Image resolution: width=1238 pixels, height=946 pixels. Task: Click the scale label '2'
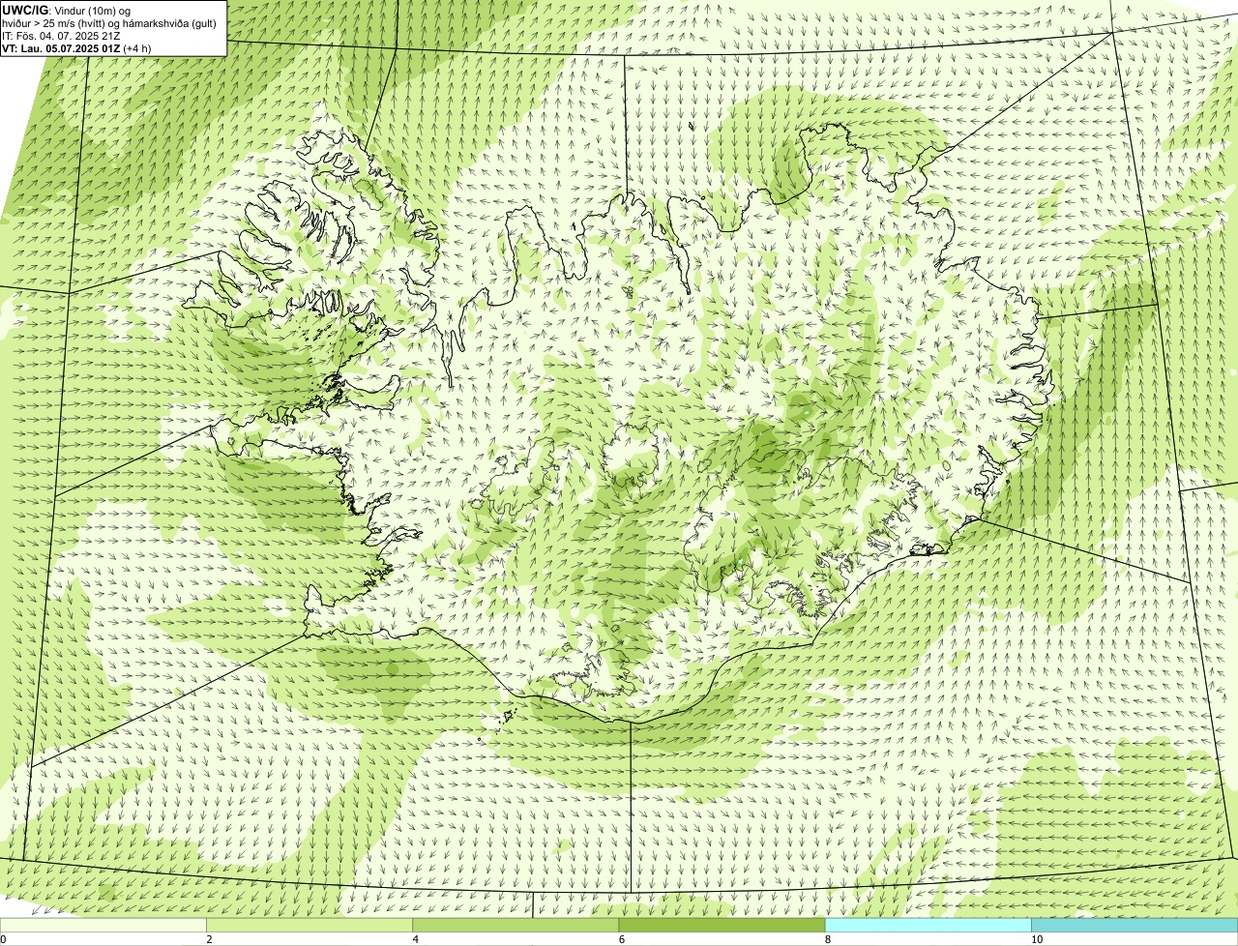pos(209,939)
